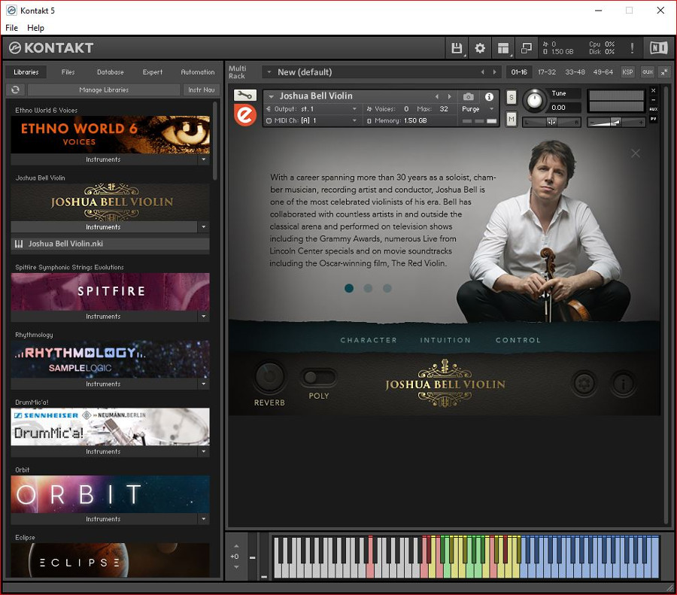Screen dimensions: 677x595
Task: Click the settings gear beside the violin logo
Action: pyautogui.click(x=584, y=383)
